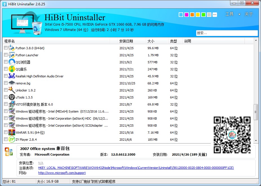Click the iaStorA SCSIAdapter driver icon
The width and height of the screenshot is (261, 186).
tap(12, 125)
